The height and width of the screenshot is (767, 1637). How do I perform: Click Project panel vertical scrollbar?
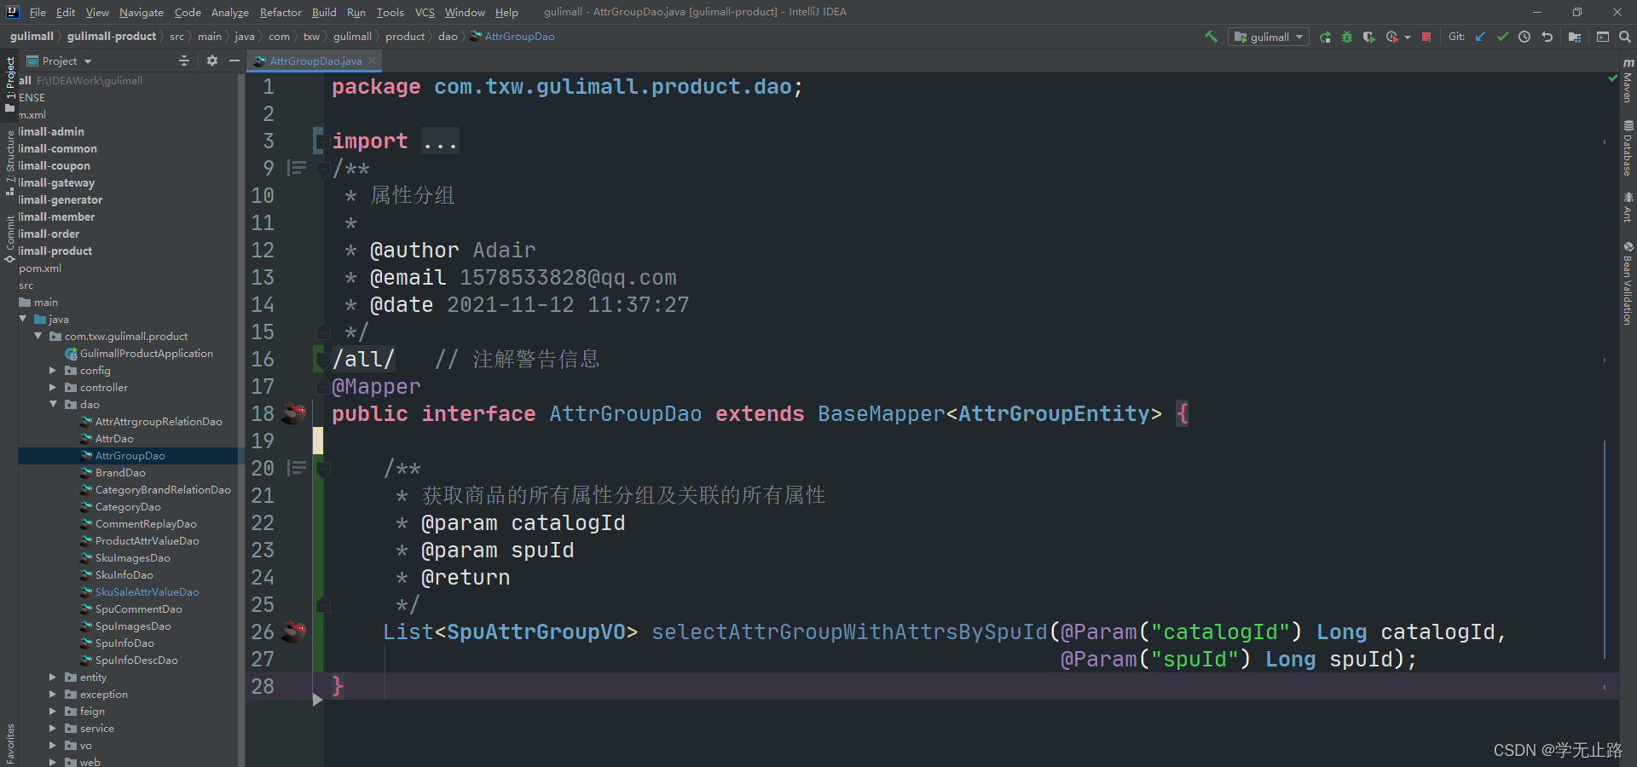pyautogui.click(x=241, y=418)
